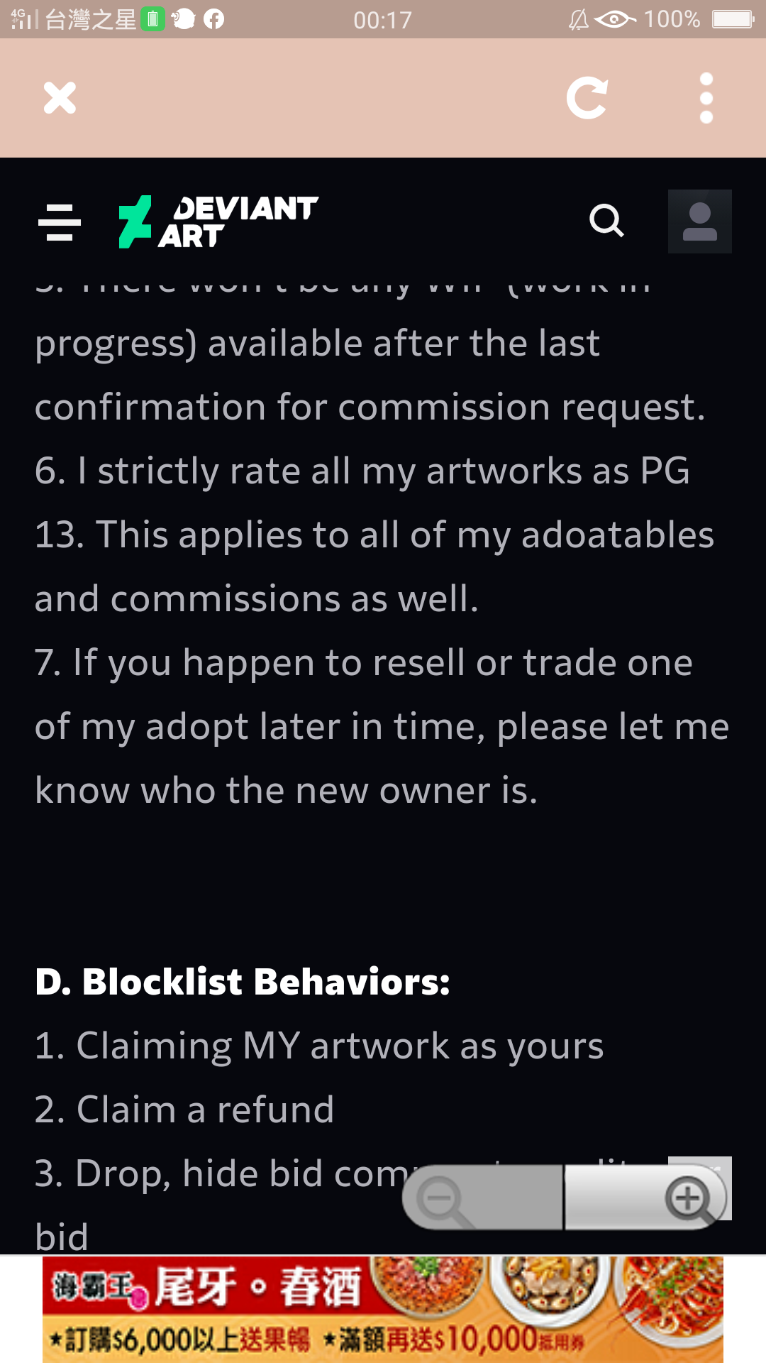766x1363 pixels.
Task: Tap the signal strength carrier indicator
Action: click(x=24, y=19)
